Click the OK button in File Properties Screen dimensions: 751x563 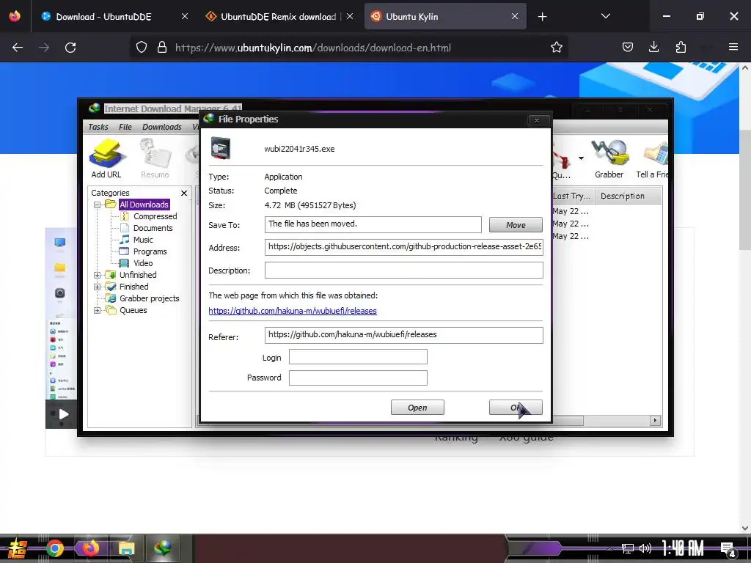tap(516, 408)
